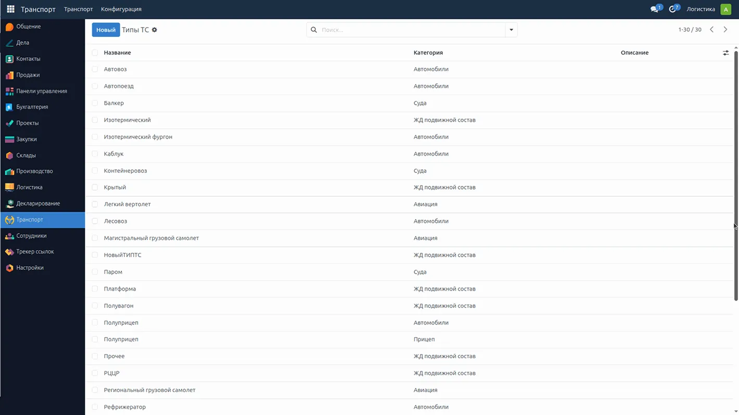Image resolution: width=739 pixels, height=415 pixels.
Task: Open the Трекер ссылок sidebar icon
Action: (x=9, y=251)
